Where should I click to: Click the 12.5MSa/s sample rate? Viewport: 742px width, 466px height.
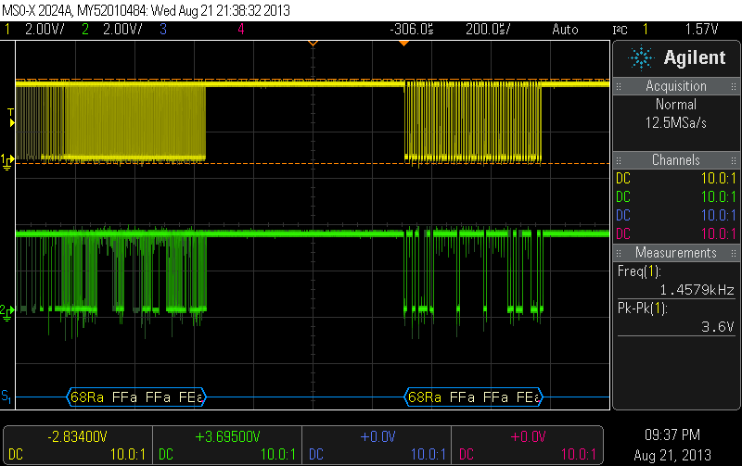point(676,123)
